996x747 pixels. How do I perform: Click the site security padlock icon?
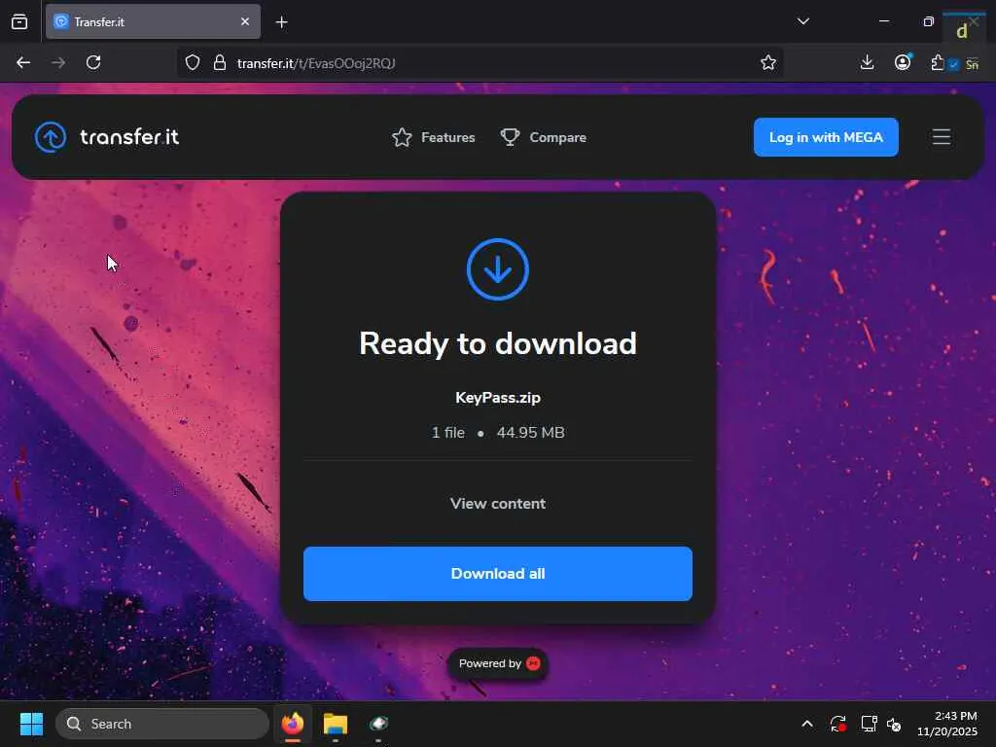click(x=220, y=62)
